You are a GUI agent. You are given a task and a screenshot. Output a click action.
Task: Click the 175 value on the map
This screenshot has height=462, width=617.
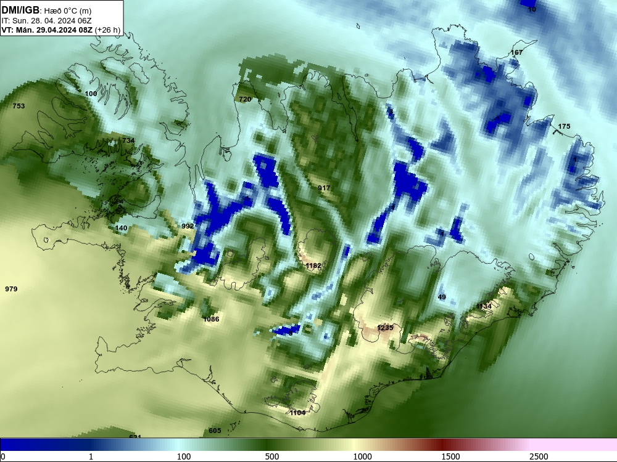pos(564,126)
